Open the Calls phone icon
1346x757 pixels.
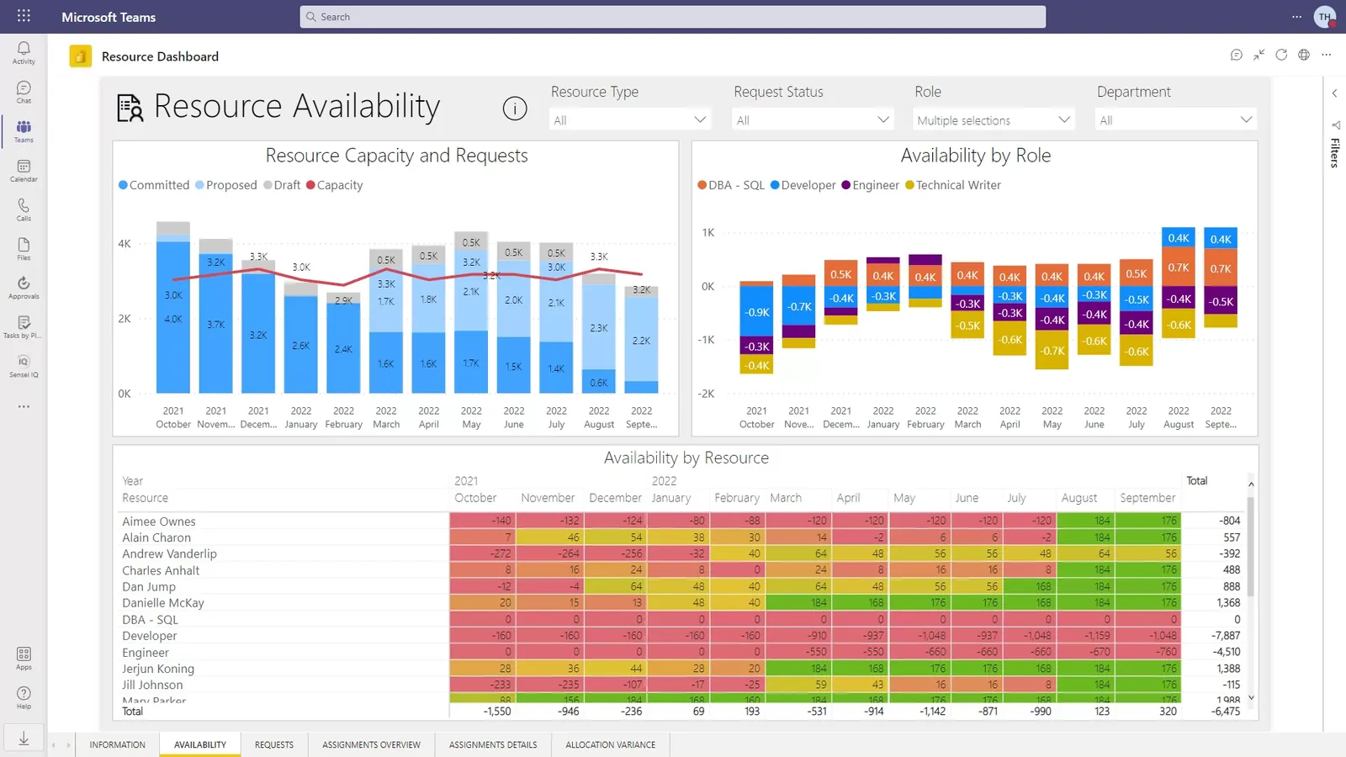[x=24, y=209]
